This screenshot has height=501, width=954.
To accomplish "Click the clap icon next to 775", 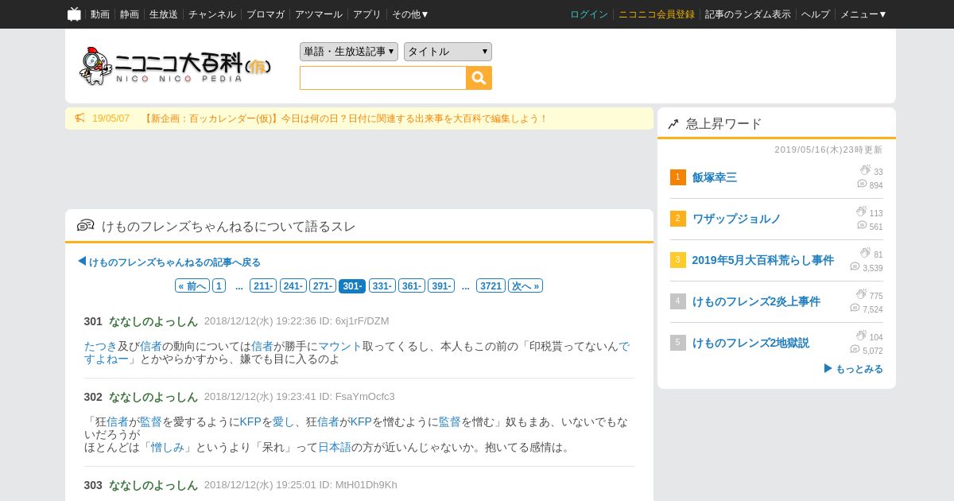I will (x=861, y=294).
